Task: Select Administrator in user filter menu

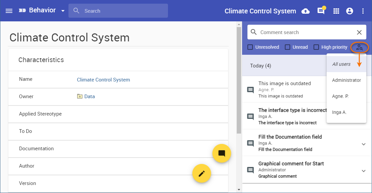Action: pos(346,80)
